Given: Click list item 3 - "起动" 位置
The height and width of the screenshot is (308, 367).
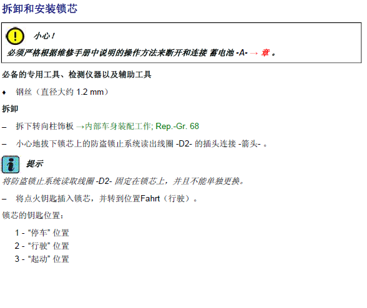Looking at the screenshot, I should pos(42,259).
